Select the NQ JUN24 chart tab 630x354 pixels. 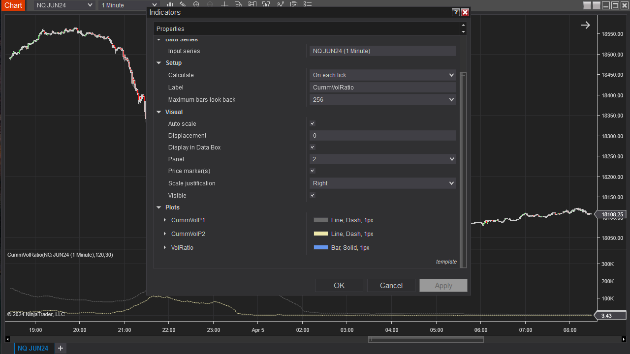click(33, 348)
